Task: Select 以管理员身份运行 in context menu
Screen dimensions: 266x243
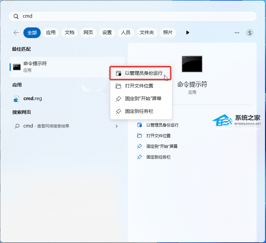Action: click(x=141, y=73)
